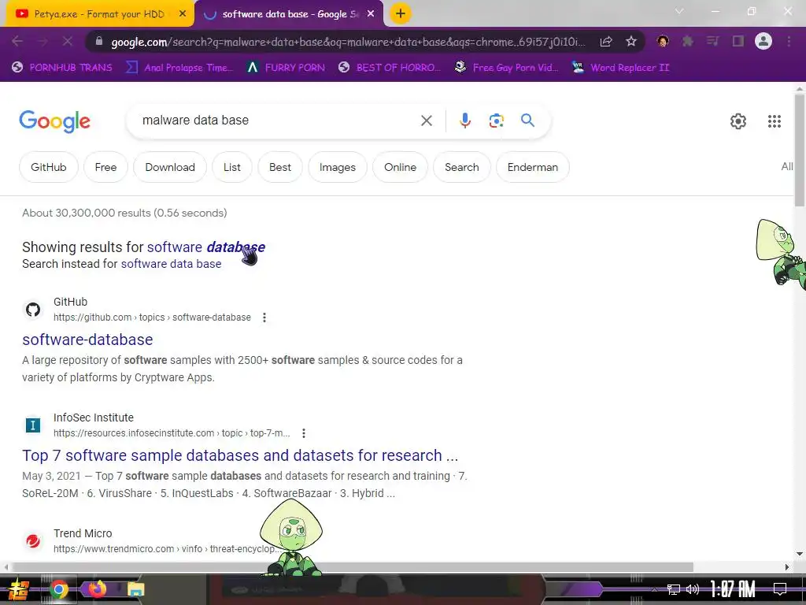Open new tab with plus button
Screen dimensions: 806x605
click(x=401, y=13)
